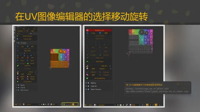
Task: Expand Baking panel under the Disable sync panel
Action: coord(86,83)
